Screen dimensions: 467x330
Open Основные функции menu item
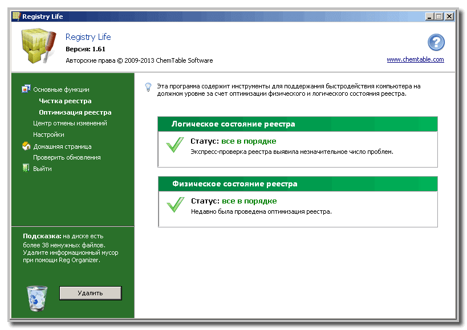[61, 89]
